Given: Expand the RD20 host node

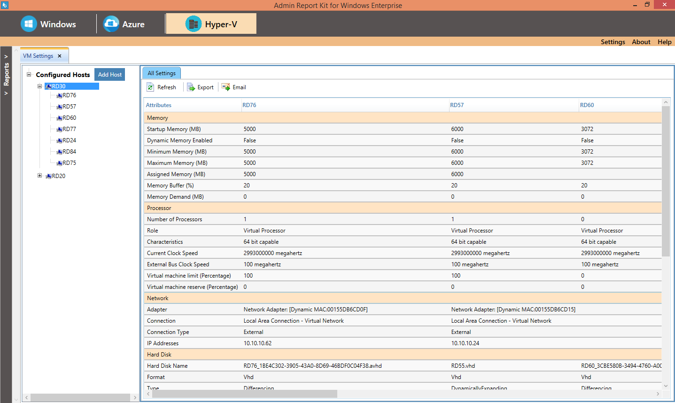Looking at the screenshot, I should [40, 176].
